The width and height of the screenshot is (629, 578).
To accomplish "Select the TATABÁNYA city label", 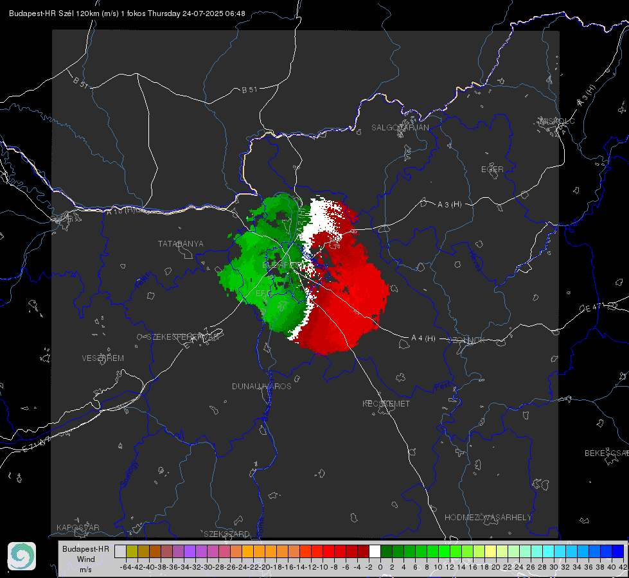I will pos(181,244).
